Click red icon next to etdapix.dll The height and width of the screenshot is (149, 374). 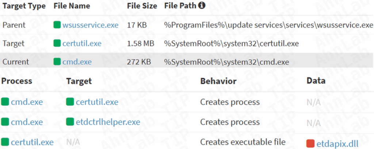(x=311, y=142)
